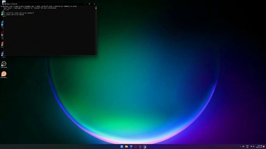Click the Python console scrollbar thumb

(96, 8)
